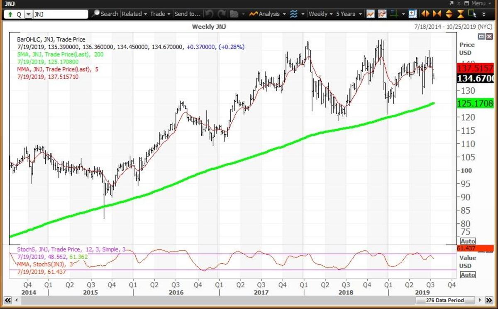Click the green crosshair tool icon
The width and height of the screenshot is (498, 309).
[x=394, y=14]
